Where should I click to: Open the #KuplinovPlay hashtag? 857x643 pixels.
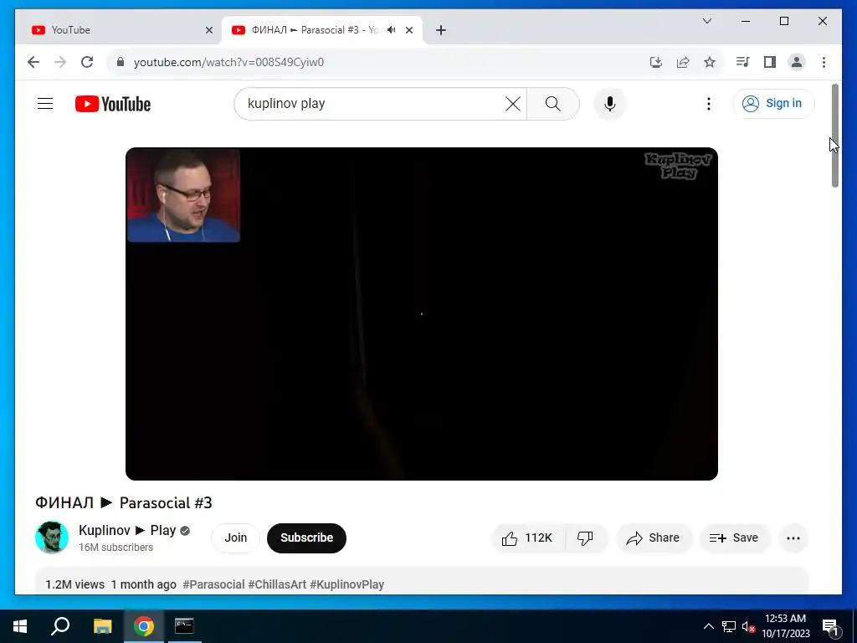347,584
